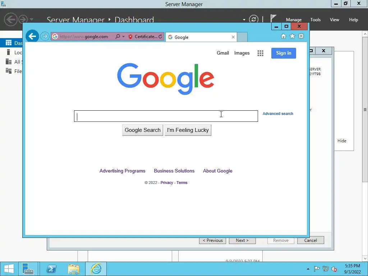
Task: Select All Servers in sidebar
Action: tap(11, 62)
